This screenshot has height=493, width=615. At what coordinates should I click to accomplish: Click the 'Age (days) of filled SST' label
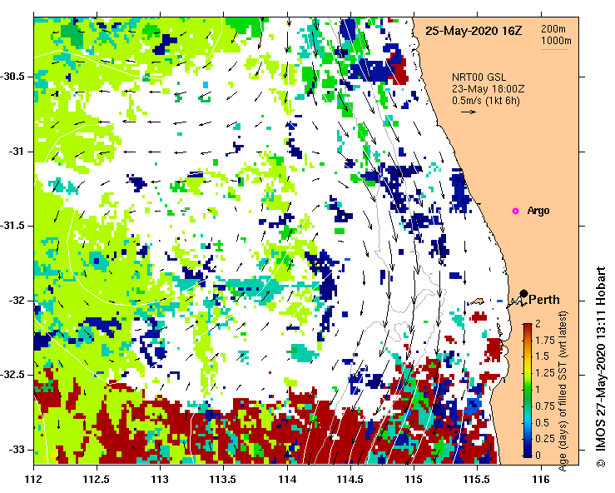[x=563, y=391]
